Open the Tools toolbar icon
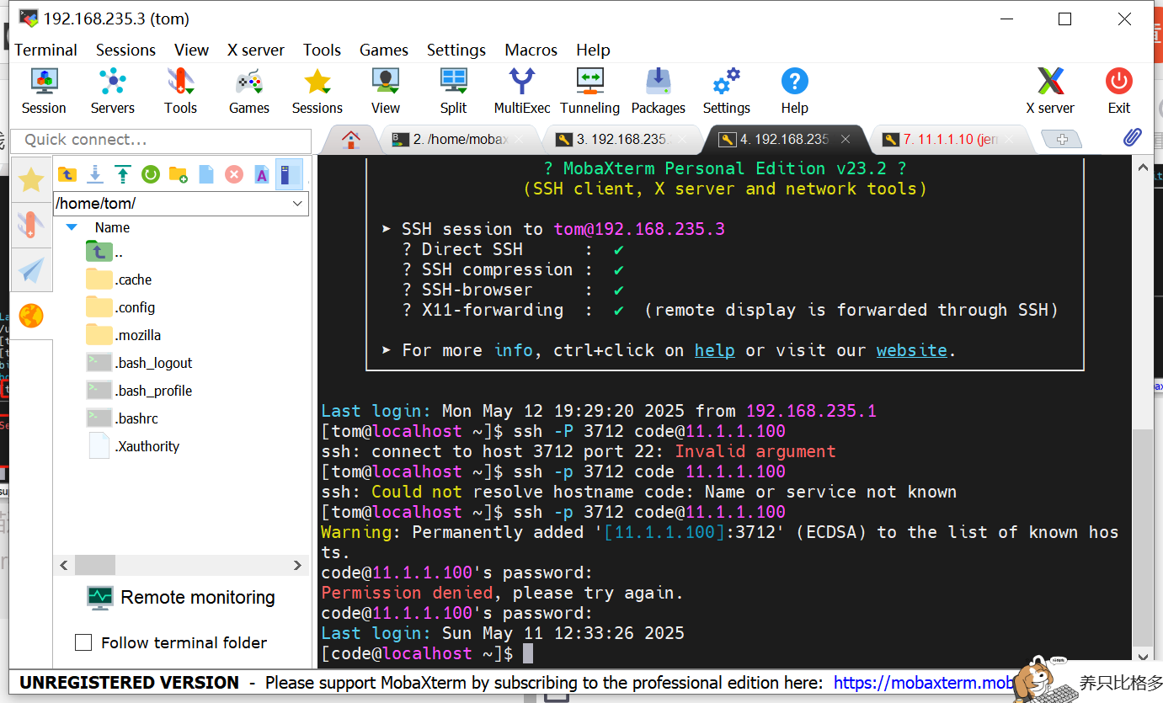The width and height of the screenshot is (1163, 703). 180,91
